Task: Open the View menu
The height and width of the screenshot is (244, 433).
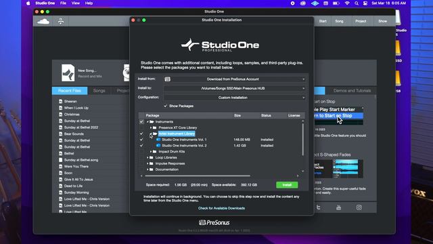Action: (x=76, y=3)
